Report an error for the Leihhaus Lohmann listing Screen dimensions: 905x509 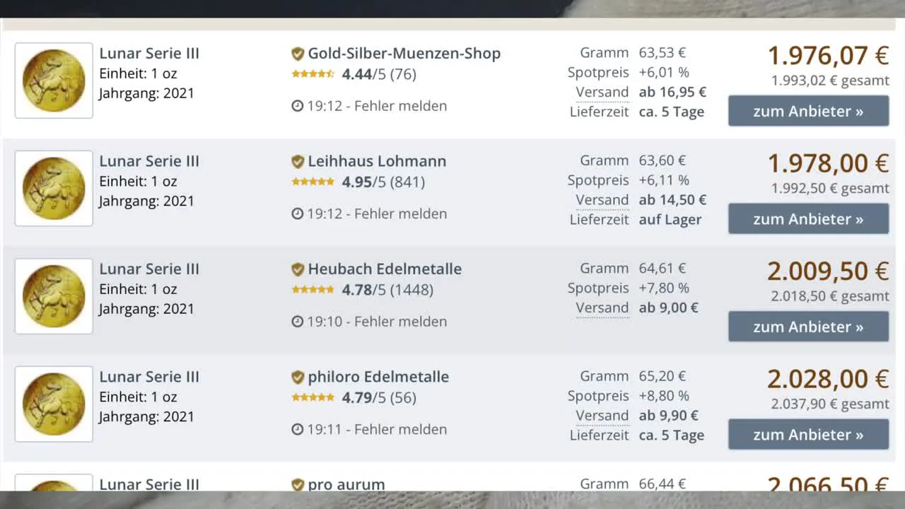[400, 213]
